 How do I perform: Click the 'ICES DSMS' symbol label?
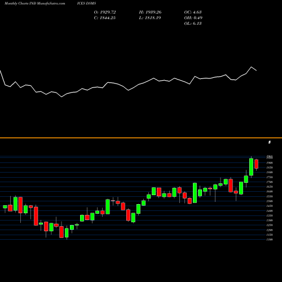pyautogui.click(x=86, y=3)
